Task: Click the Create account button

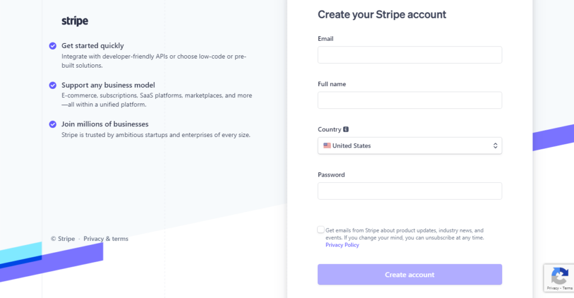Action: point(410,275)
